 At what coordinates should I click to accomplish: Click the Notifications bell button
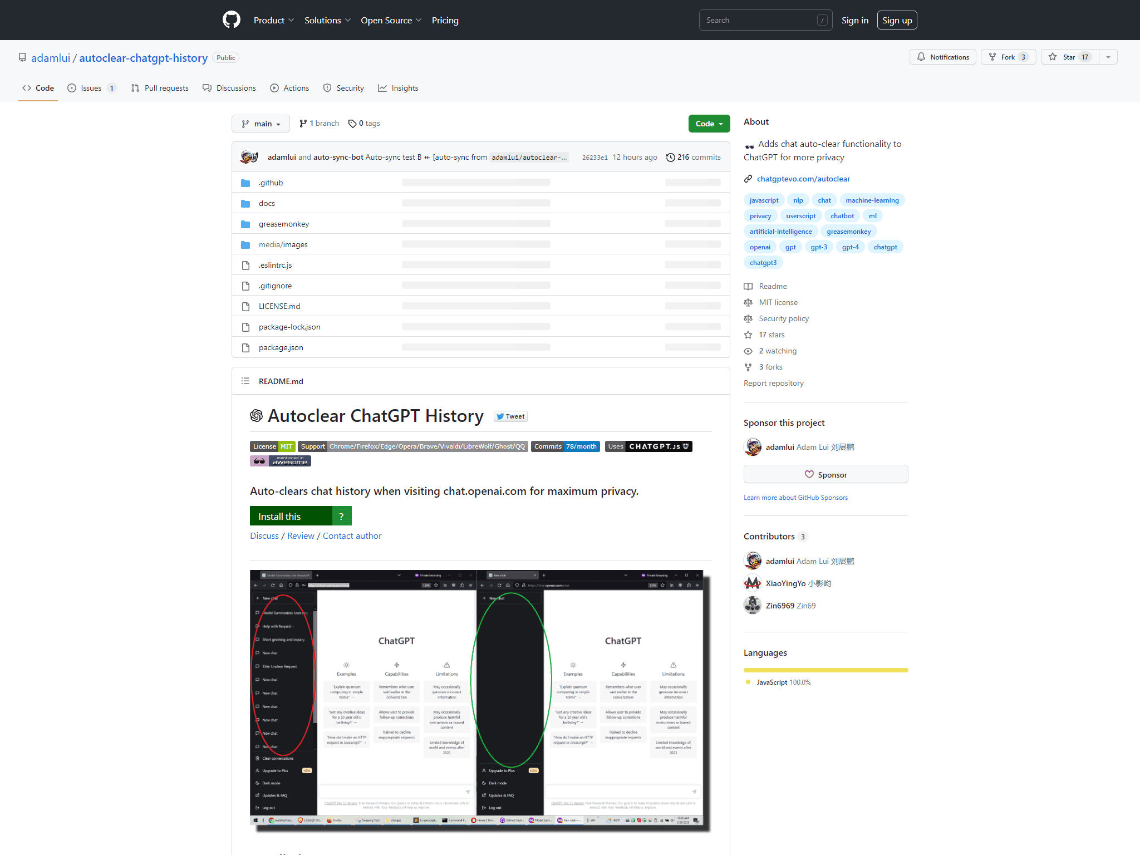(x=942, y=57)
